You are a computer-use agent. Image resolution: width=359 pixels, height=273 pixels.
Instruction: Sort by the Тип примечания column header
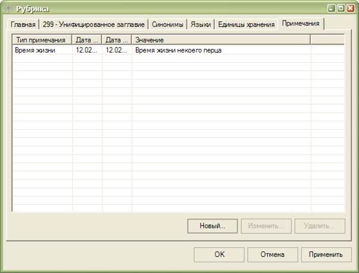[42, 39]
